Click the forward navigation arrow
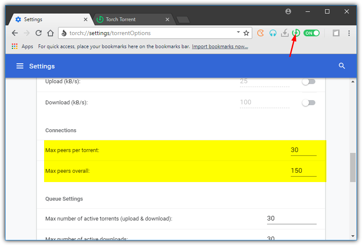This screenshot has height=245, width=362. click(27, 33)
